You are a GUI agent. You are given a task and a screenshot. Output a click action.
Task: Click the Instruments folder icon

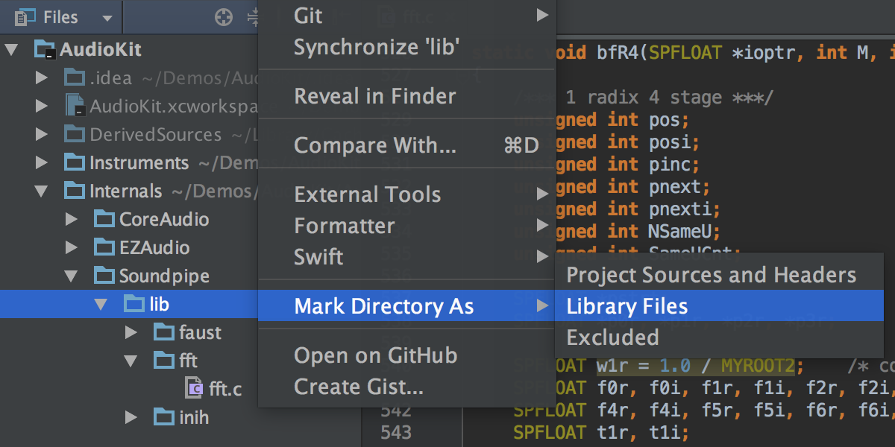[75, 162]
